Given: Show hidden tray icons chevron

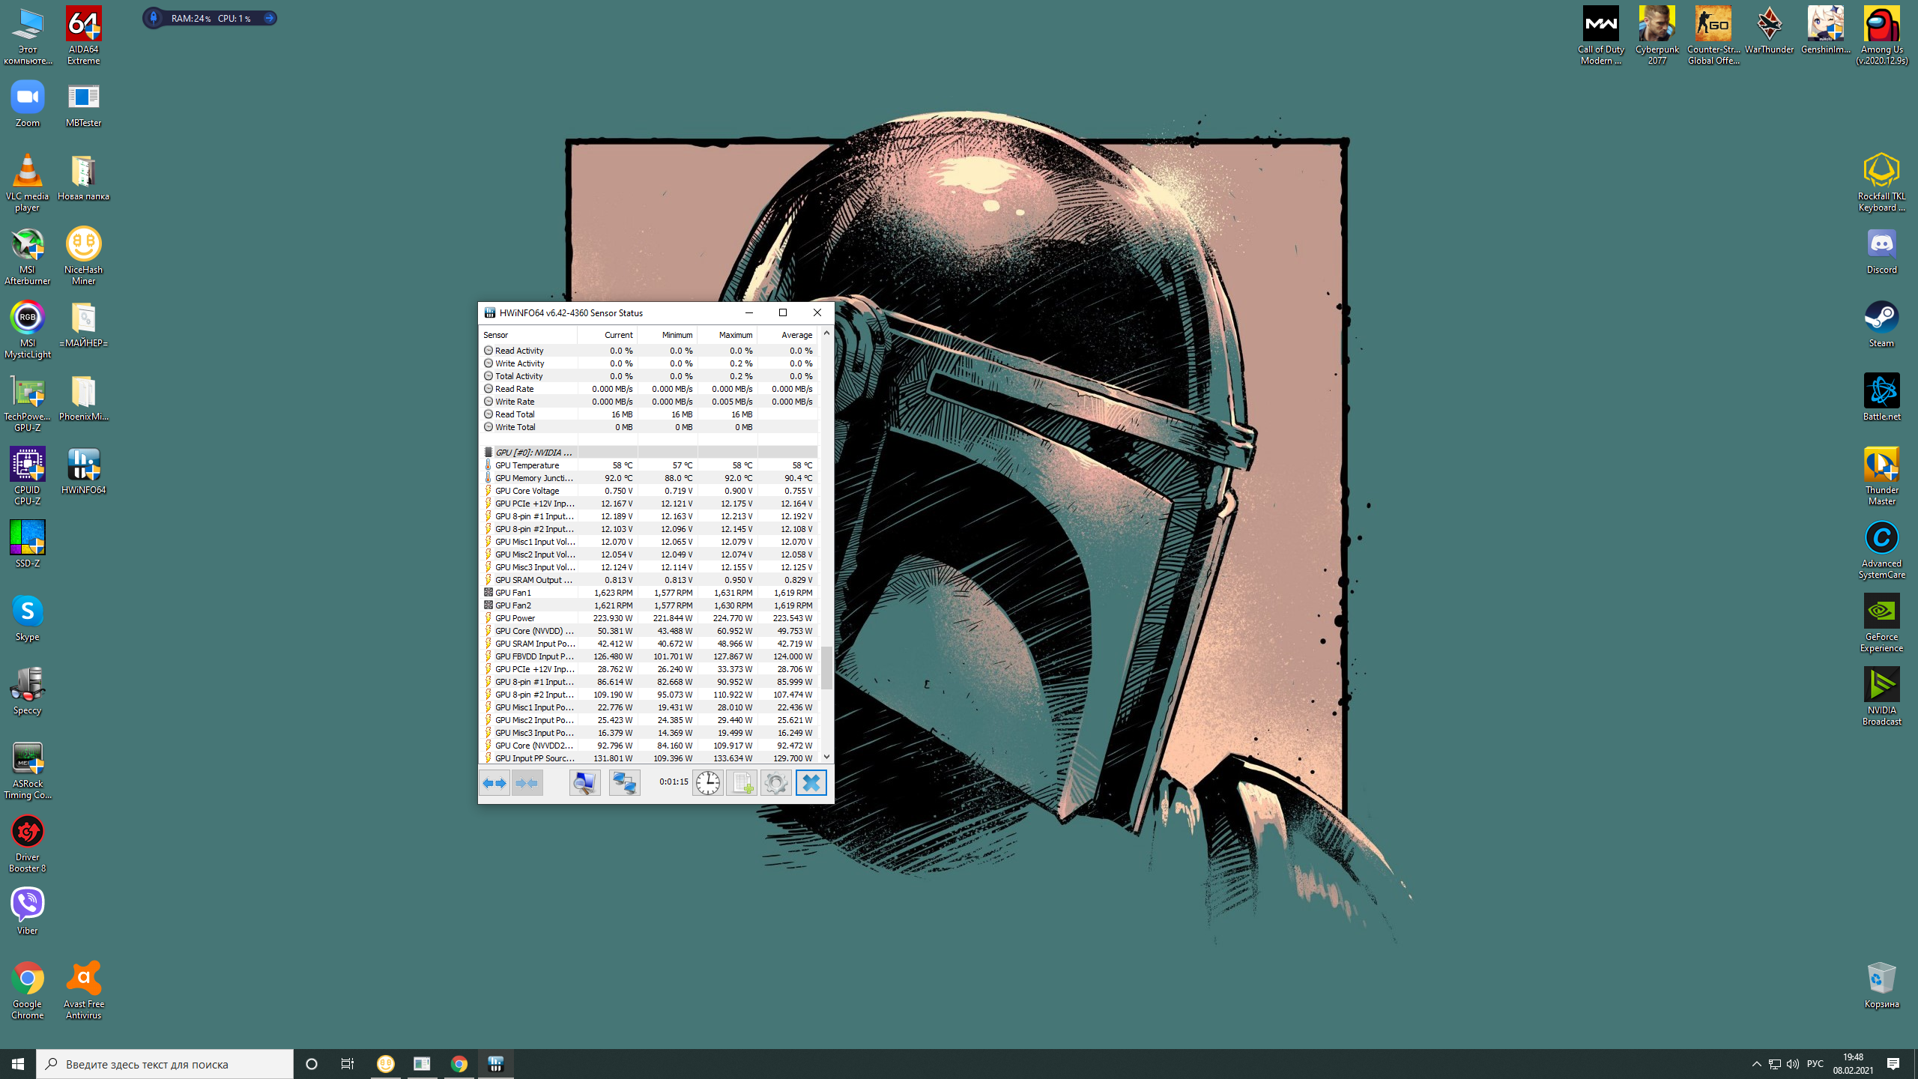Looking at the screenshot, I should [1756, 1064].
